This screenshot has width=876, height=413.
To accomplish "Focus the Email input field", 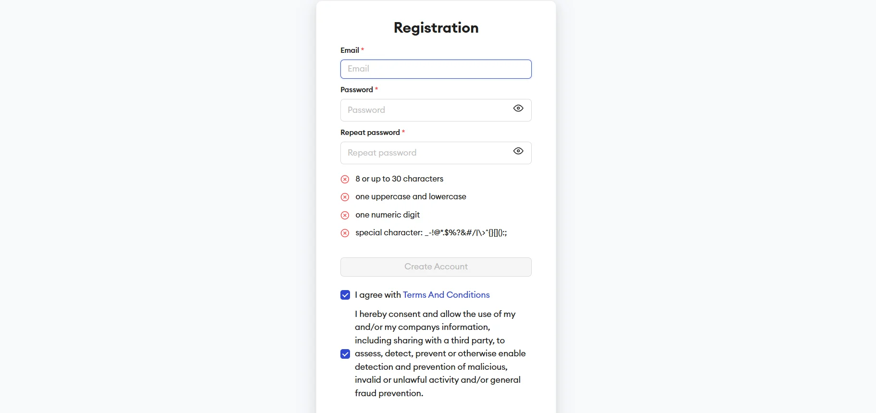I will coord(436,69).
